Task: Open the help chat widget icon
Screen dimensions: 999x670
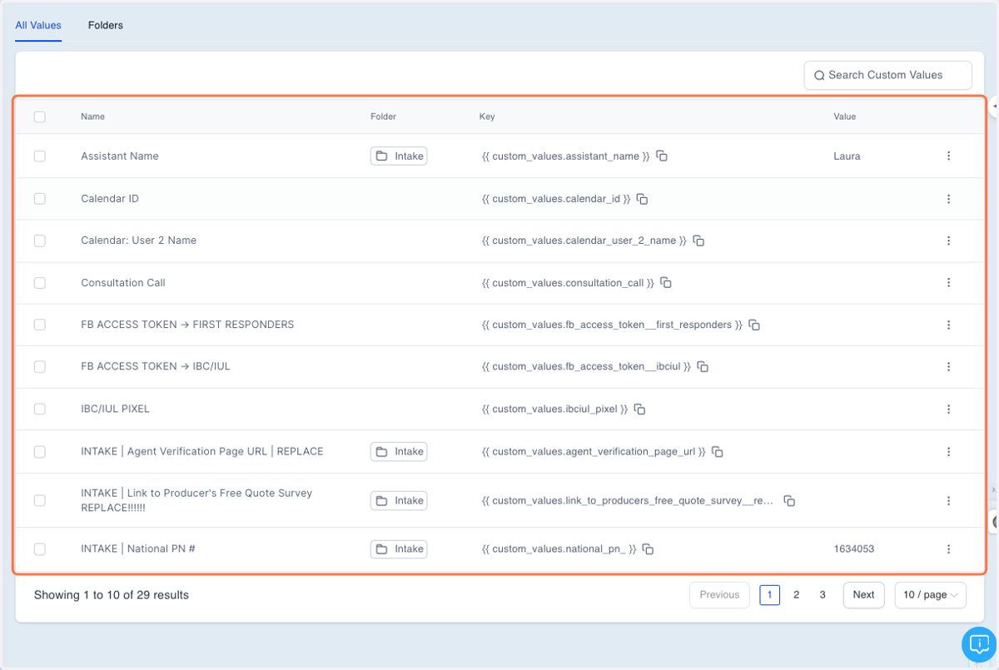Action: point(979,644)
